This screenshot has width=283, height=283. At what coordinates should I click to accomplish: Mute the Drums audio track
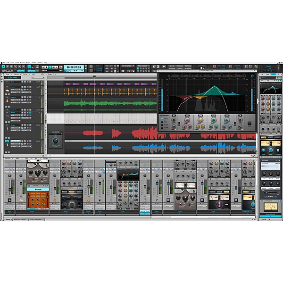tap(22, 87)
